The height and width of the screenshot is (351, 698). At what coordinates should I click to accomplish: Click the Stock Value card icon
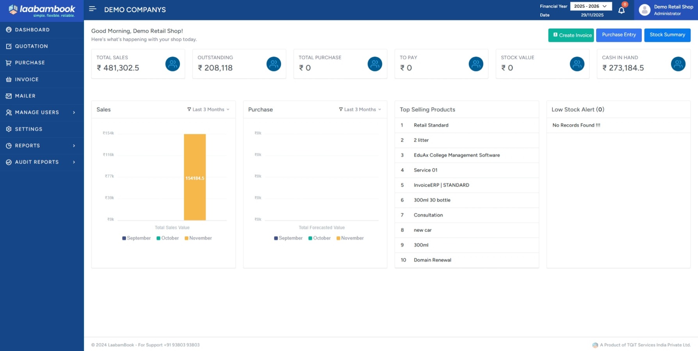577,64
